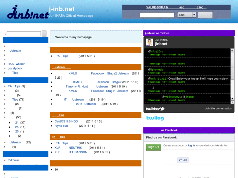The height and width of the screenshot is (178, 238).
Task: Open the rsync ssh article
Action: click(x=61, y=126)
